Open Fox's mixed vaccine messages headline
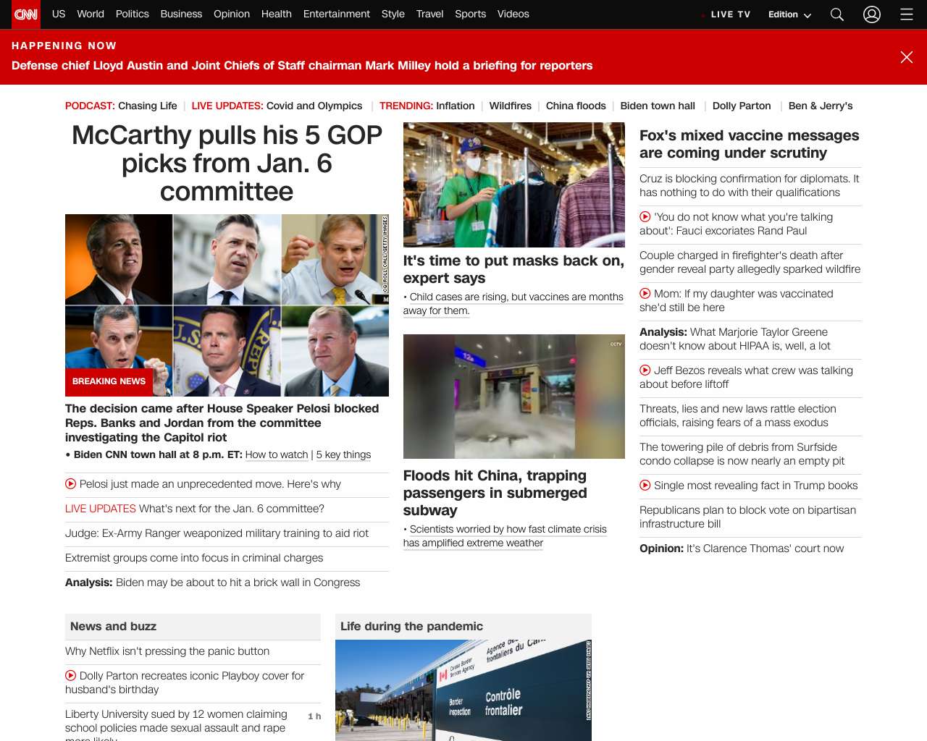This screenshot has width=927, height=741. (750, 144)
